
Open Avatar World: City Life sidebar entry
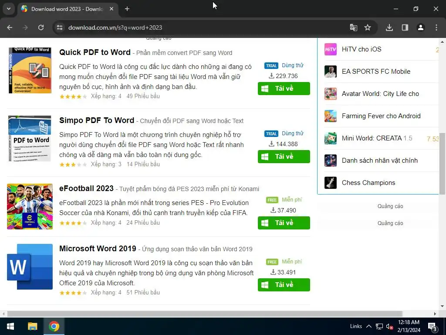point(380,94)
